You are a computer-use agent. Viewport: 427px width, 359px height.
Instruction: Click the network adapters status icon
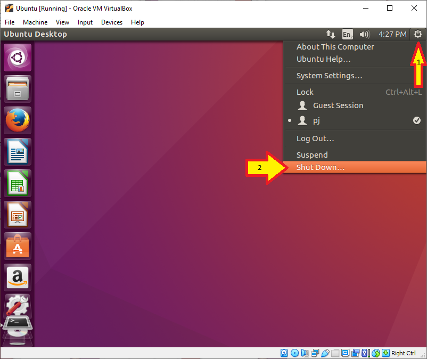click(315, 353)
